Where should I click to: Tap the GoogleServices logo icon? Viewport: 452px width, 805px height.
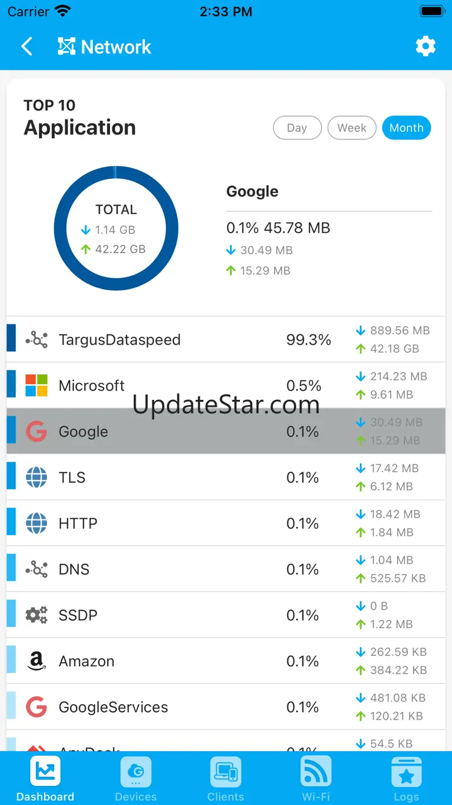click(x=37, y=707)
